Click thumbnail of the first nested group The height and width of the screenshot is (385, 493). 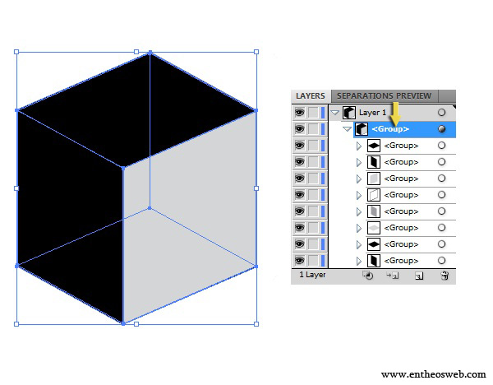pyautogui.click(x=373, y=146)
